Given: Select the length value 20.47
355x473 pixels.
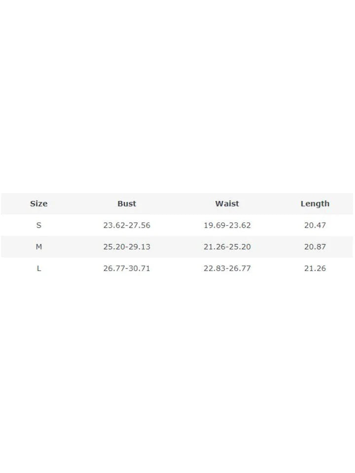Looking at the screenshot, I should click(315, 225).
